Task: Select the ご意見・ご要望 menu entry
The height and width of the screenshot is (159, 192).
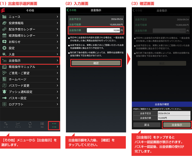Action: pyautogui.click(x=30, y=73)
